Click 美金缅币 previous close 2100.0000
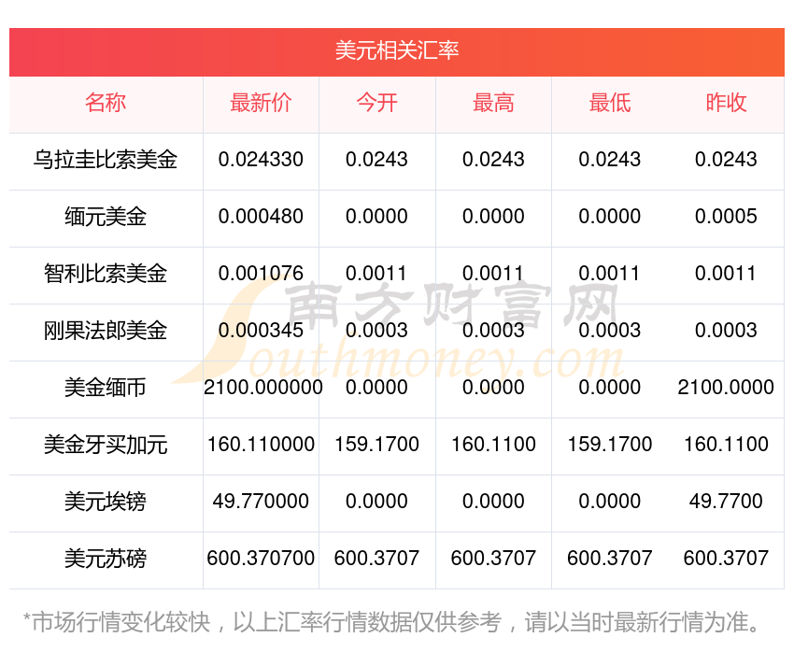 [726, 388]
